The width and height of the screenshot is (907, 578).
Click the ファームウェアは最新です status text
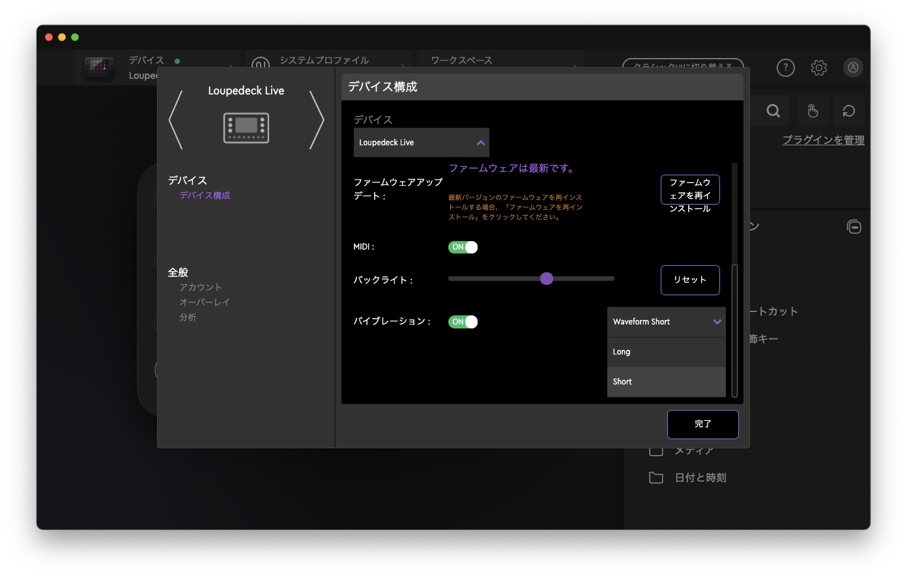pos(512,168)
